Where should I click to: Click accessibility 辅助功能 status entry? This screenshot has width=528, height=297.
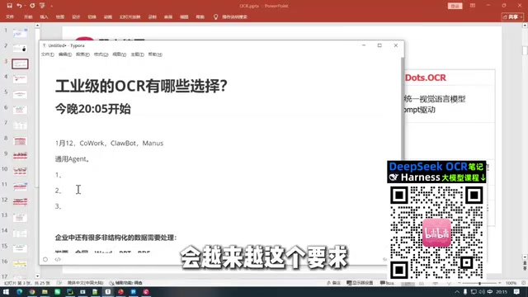click(126, 283)
